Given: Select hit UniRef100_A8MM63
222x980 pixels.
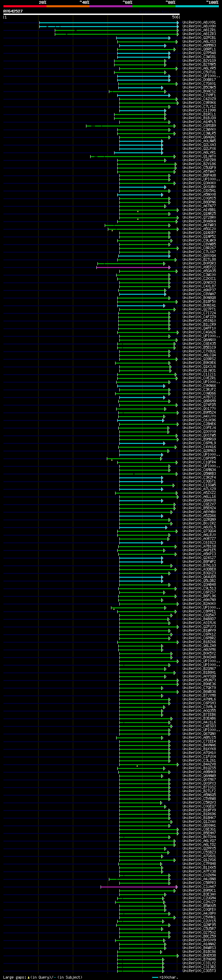Looking at the screenshot, I should [x=199, y=45].
